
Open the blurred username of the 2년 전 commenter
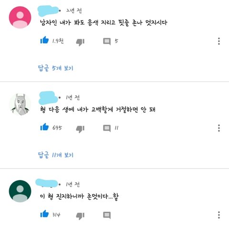point(48,11)
